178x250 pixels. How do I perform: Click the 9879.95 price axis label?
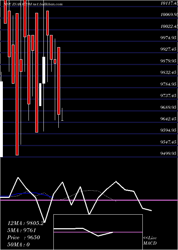168,61
